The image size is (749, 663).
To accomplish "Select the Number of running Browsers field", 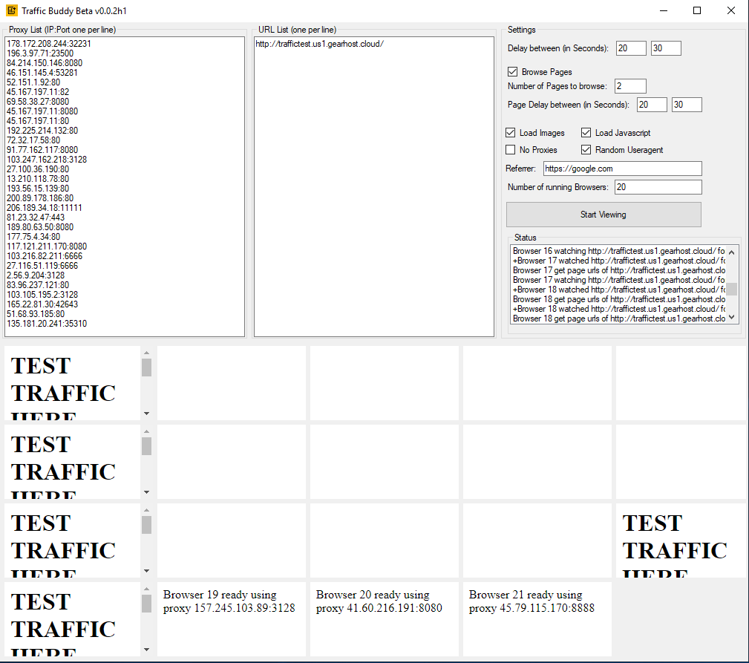I will [x=656, y=187].
